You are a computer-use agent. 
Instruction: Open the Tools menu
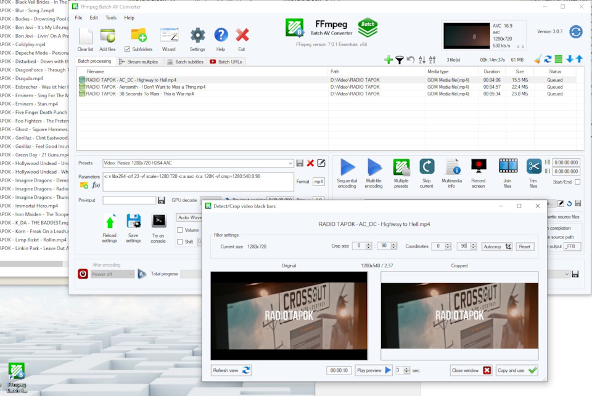click(x=111, y=18)
